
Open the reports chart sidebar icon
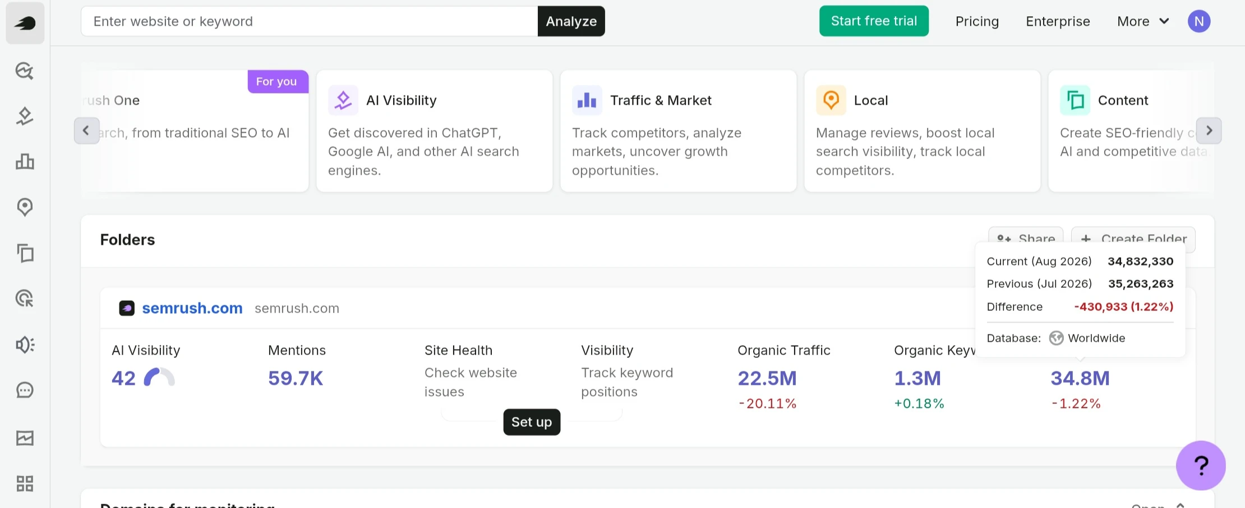point(25,437)
